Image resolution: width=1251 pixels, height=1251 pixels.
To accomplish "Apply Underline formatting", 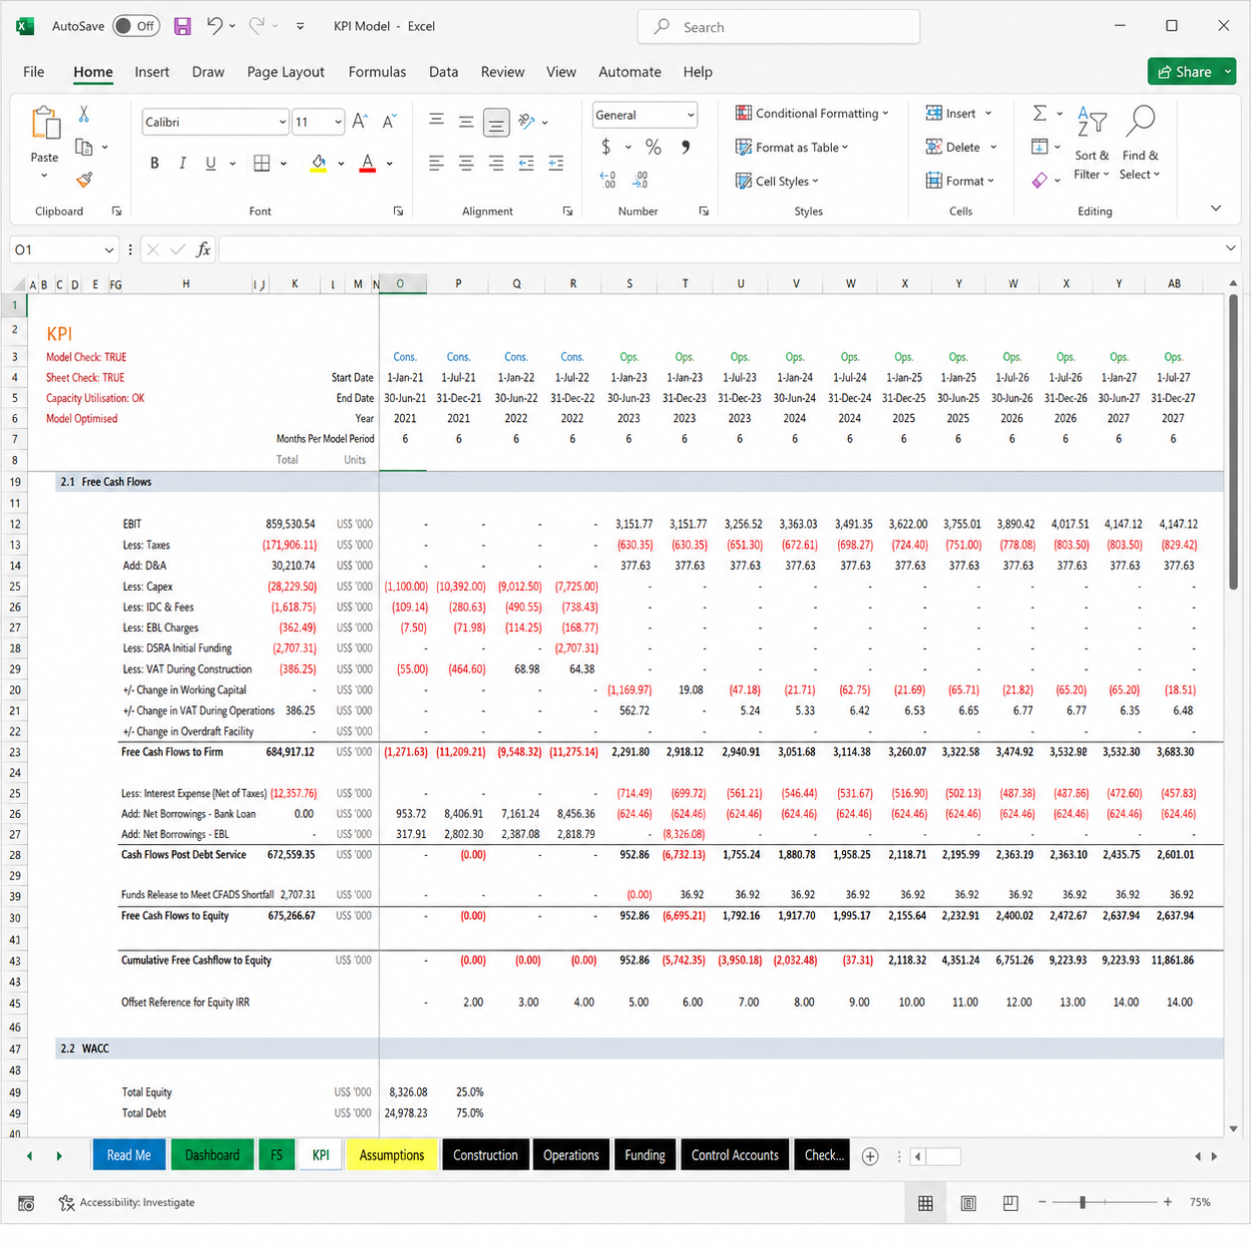I will [x=210, y=163].
